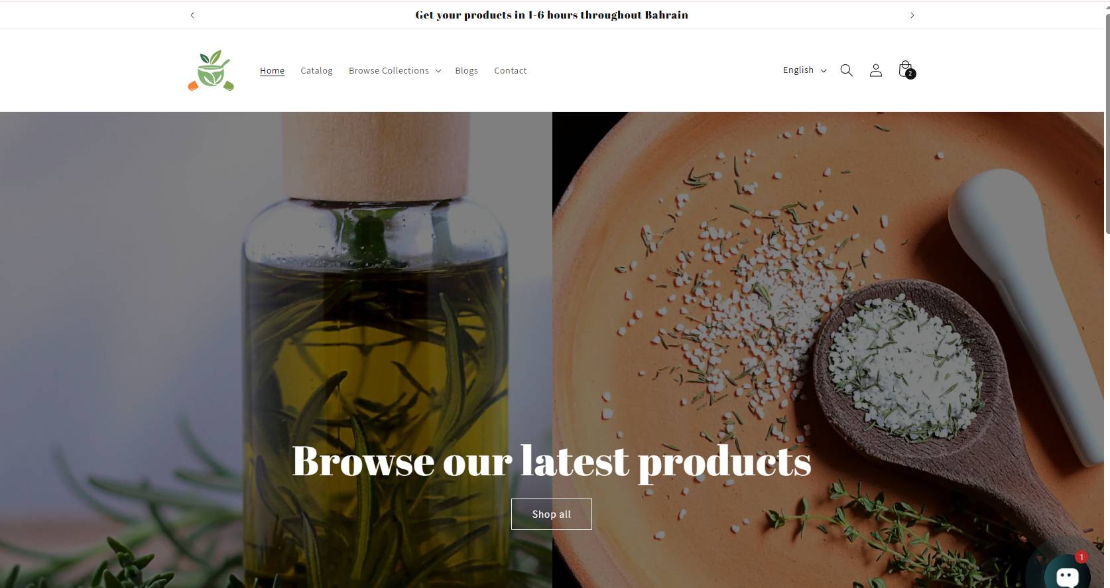1110x588 pixels.
Task: Click the store logo in header
Action: [211, 70]
